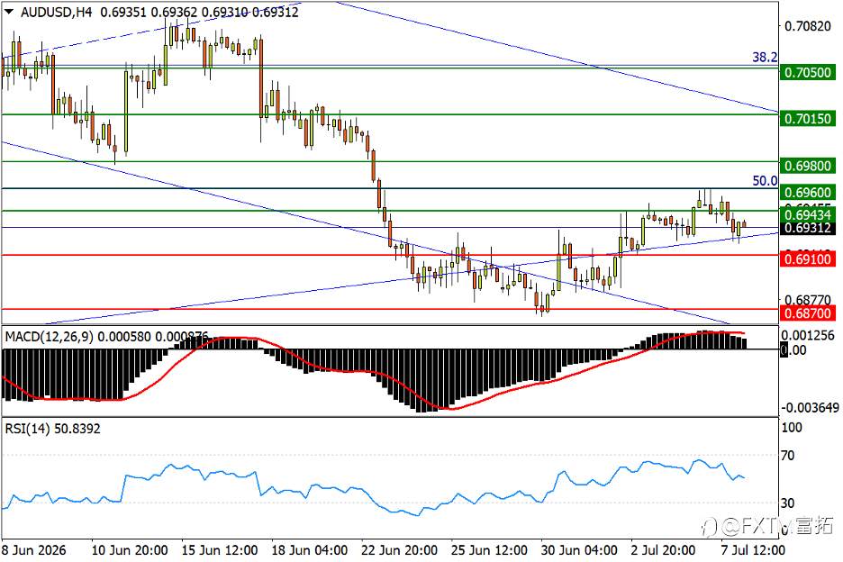Click the 10 Jun 20:00 time label
843x562 pixels.
click(130, 550)
